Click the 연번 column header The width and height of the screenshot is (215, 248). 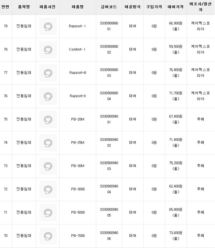[x=6, y=7]
